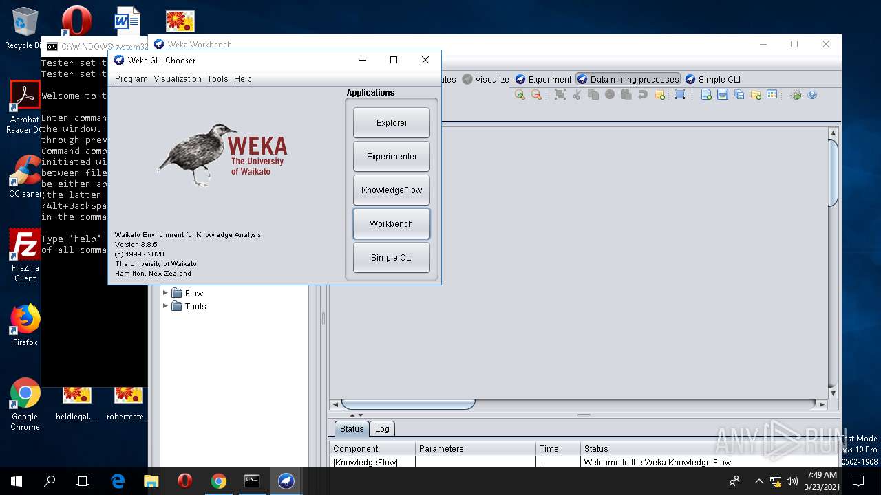Open the Program menu

(x=131, y=79)
